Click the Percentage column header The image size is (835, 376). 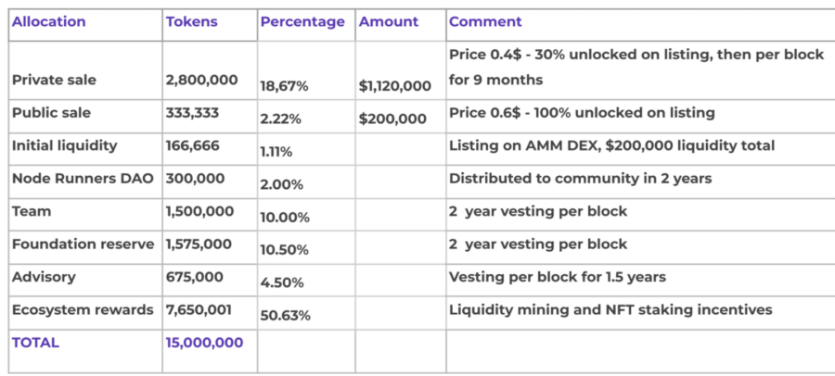click(x=302, y=21)
